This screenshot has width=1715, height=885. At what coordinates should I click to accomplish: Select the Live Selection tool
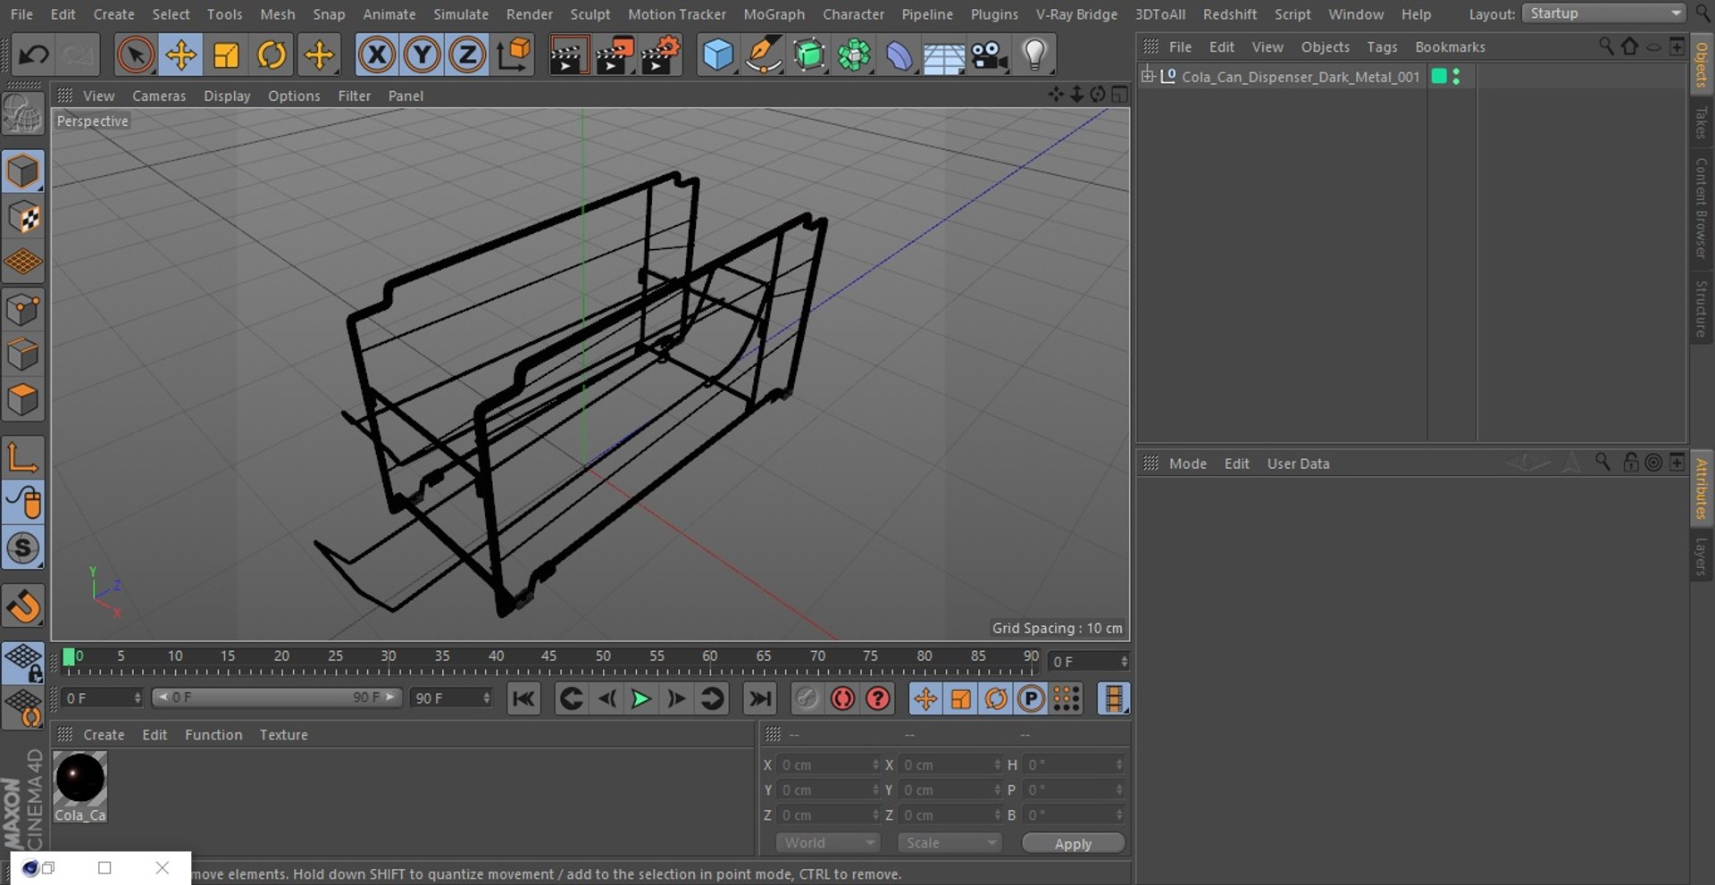click(x=135, y=55)
